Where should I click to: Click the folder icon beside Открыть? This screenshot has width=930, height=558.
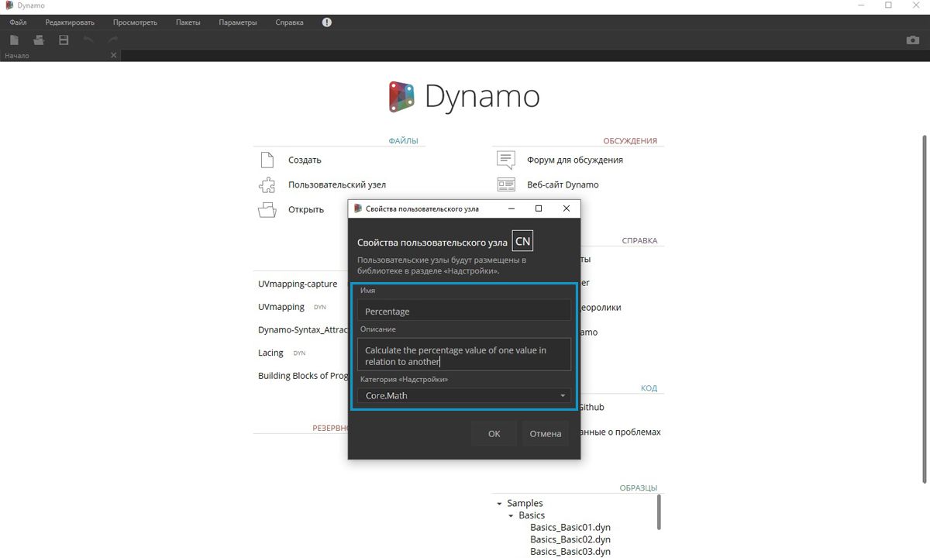coord(267,209)
